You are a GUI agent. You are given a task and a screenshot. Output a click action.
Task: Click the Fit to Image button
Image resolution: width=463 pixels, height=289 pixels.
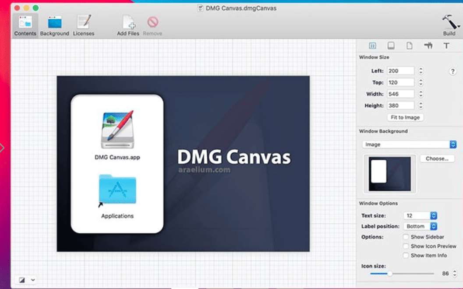click(405, 117)
